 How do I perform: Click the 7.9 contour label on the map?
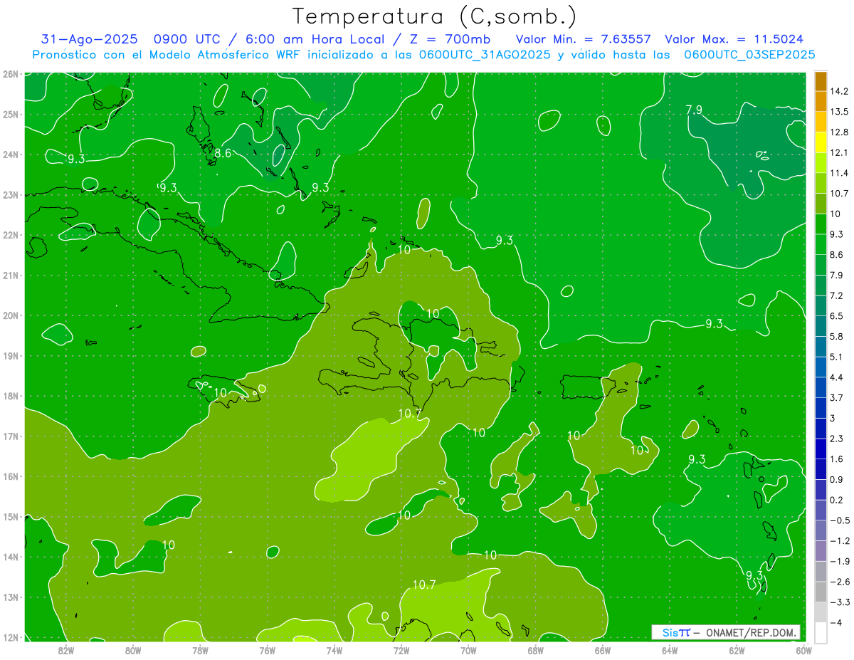pyautogui.click(x=693, y=110)
